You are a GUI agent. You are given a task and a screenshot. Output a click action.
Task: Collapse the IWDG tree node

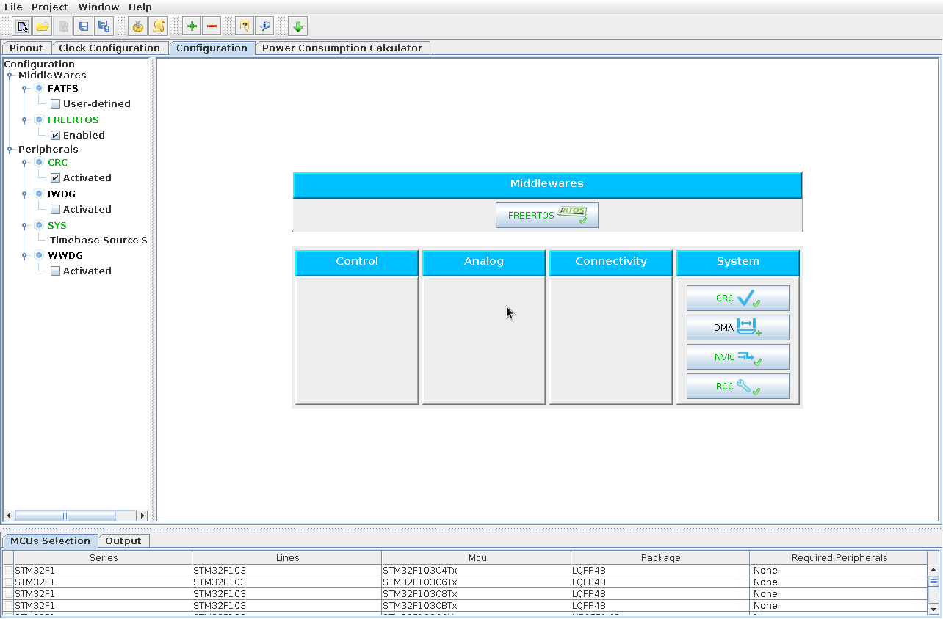pyautogui.click(x=24, y=194)
